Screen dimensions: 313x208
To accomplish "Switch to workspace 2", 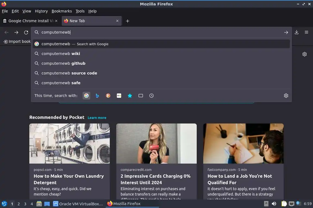I will 18,204.
